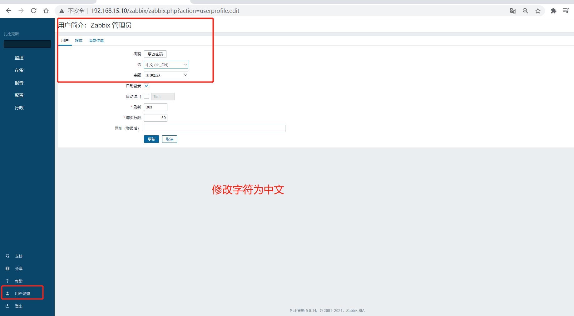This screenshot has width=574, height=316.
Task: Focus the sidebar search box
Action: [x=27, y=44]
